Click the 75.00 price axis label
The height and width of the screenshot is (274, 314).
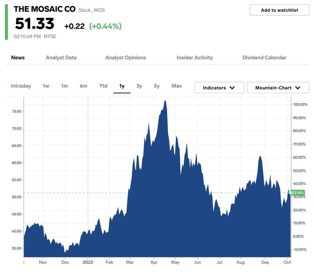click(x=16, y=112)
